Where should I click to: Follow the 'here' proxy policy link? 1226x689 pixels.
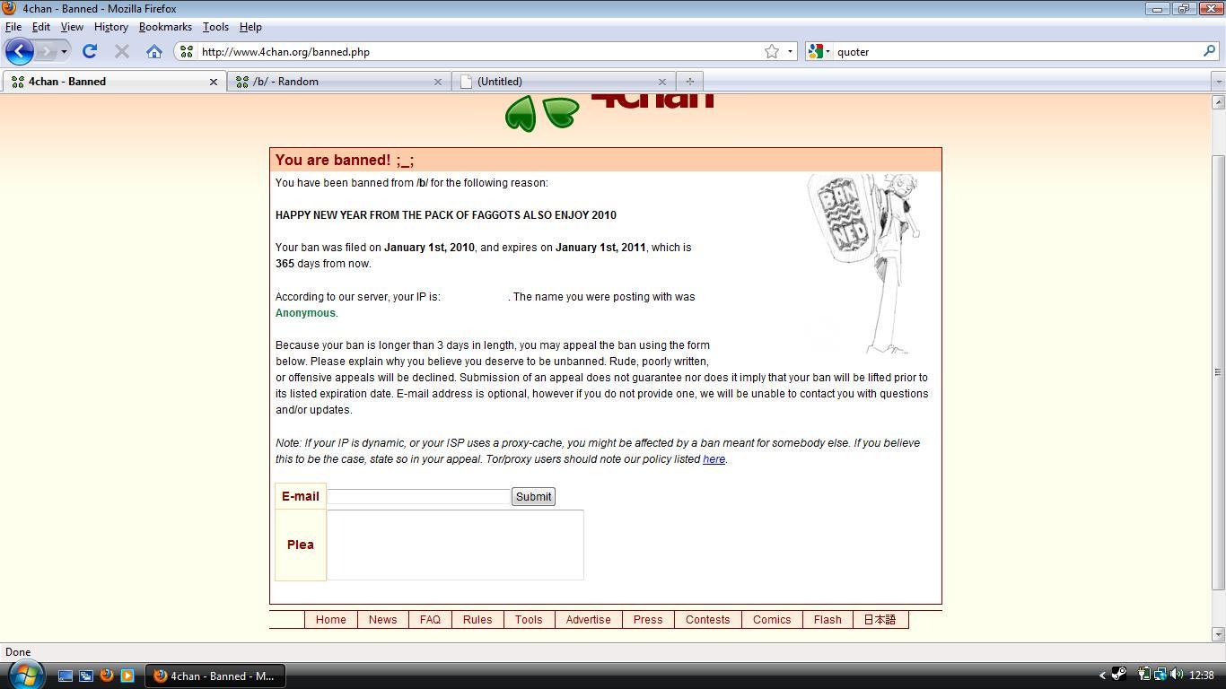(x=714, y=459)
